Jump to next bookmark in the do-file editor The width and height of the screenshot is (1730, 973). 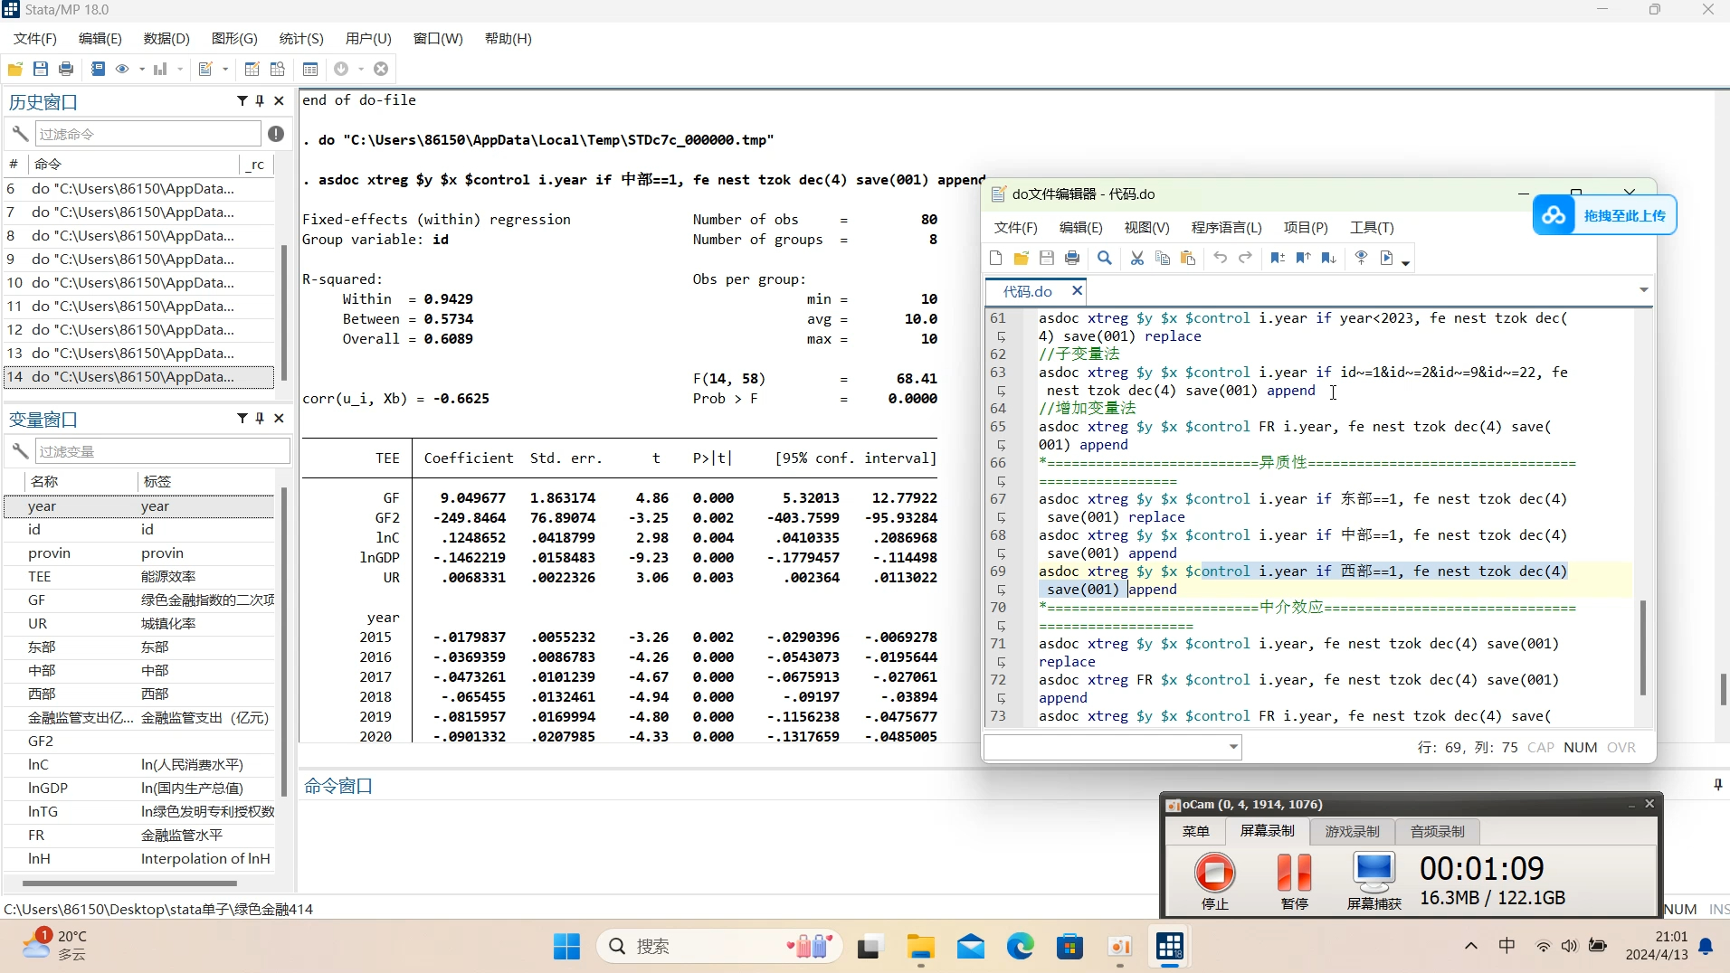(x=1328, y=258)
